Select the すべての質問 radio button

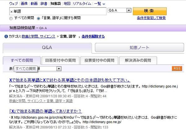pos(11,18)
